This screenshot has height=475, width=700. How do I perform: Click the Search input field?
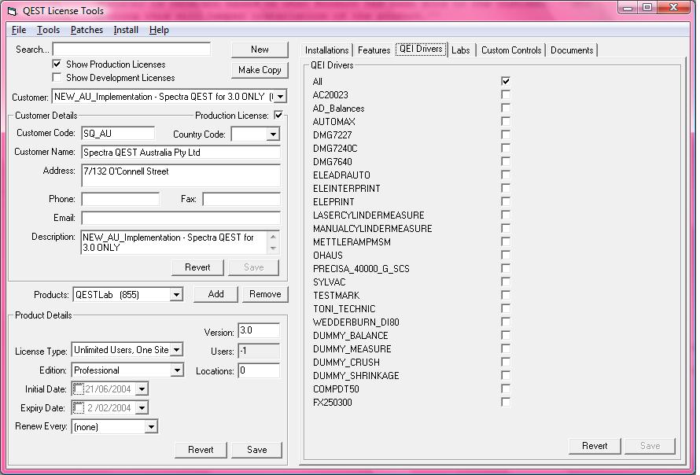[131, 50]
